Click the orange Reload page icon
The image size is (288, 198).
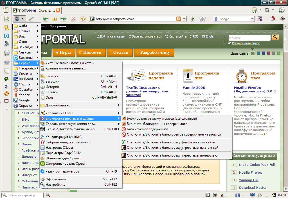point(83,19)
